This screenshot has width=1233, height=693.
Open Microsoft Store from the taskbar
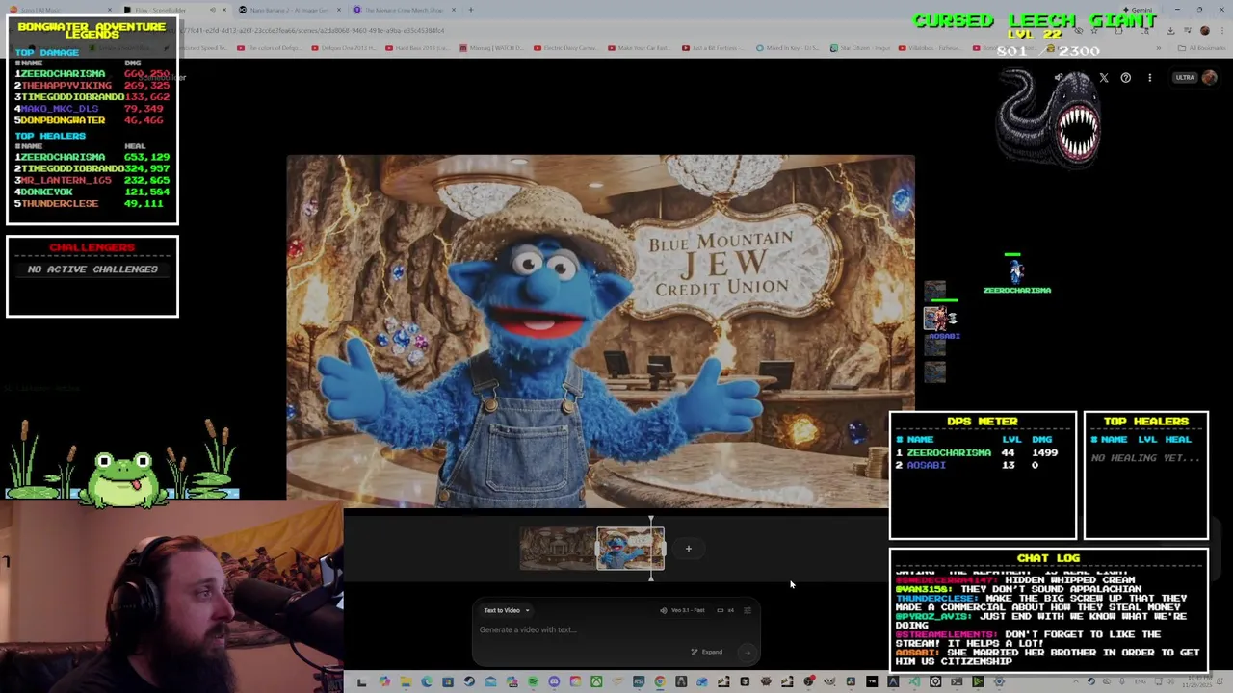click(x=448, y=682)
